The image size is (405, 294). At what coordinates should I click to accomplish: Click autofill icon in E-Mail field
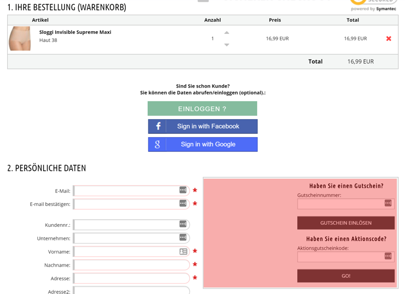[x=183, y=190]
